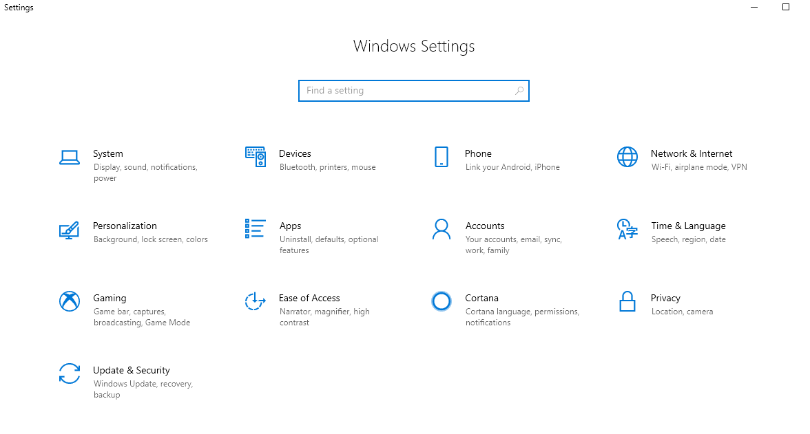Open the Cortana heading
The height and width of the screenshot is (434, 810).
tap(481, 299)
